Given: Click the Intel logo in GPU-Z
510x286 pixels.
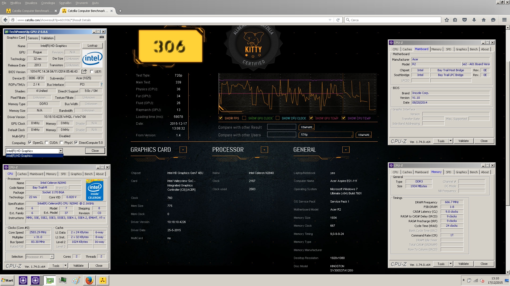Looking at the screenshot, I should coord(92,59).
